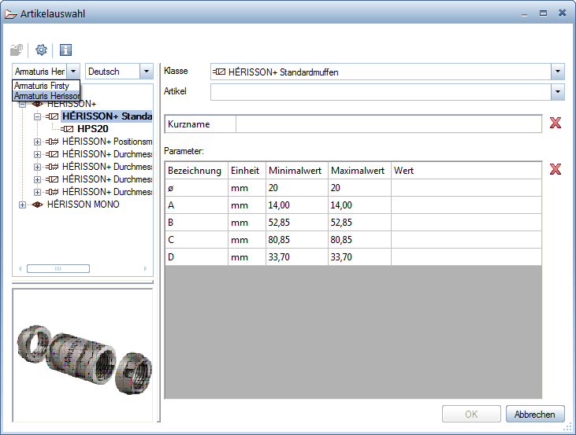The image size is (576, 435).
Task: Clear parameters with red X beside table
Action: point(556,169)
